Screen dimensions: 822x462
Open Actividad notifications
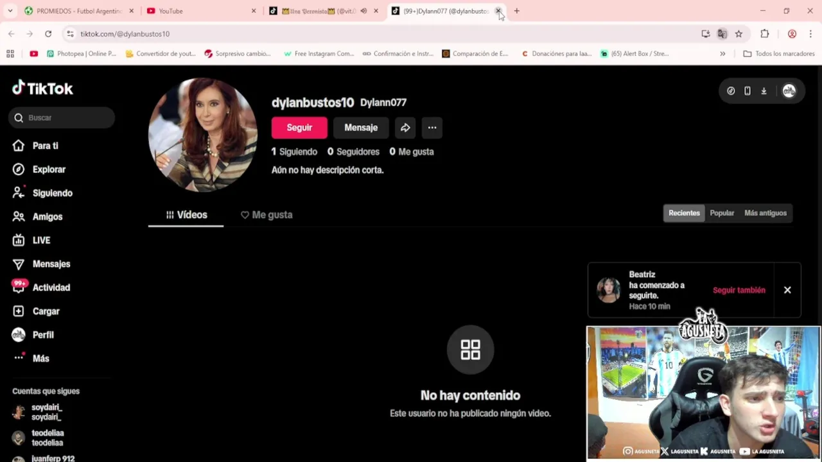(x=42, y=287)
